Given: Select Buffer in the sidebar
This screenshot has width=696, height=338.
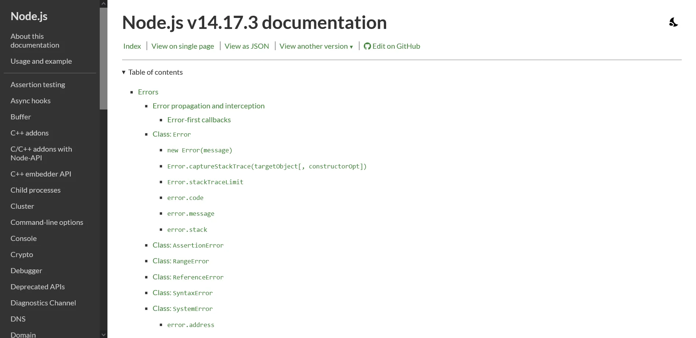Looking at the screenshot, I should (21, 117).
